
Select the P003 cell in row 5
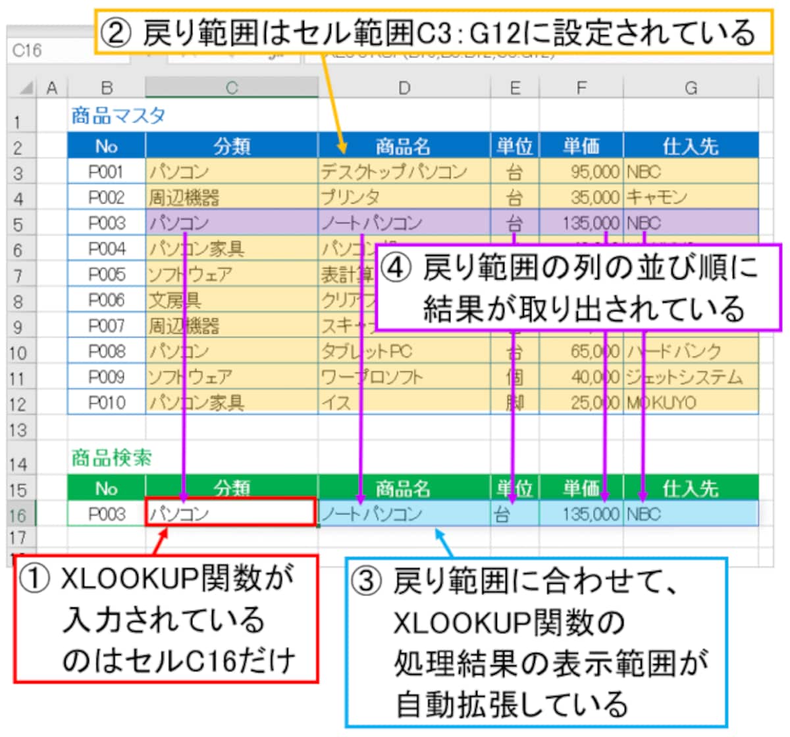(x=107, y=223)
